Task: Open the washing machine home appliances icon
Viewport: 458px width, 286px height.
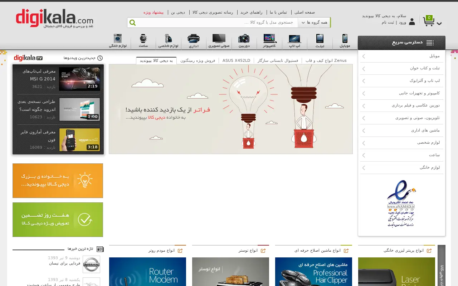Action: (117, 39)
